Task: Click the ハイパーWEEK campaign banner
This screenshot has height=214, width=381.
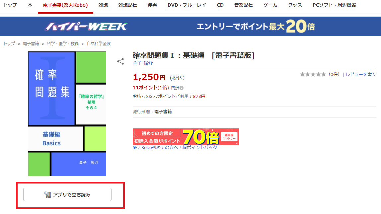Action: (x=190, y=27)
